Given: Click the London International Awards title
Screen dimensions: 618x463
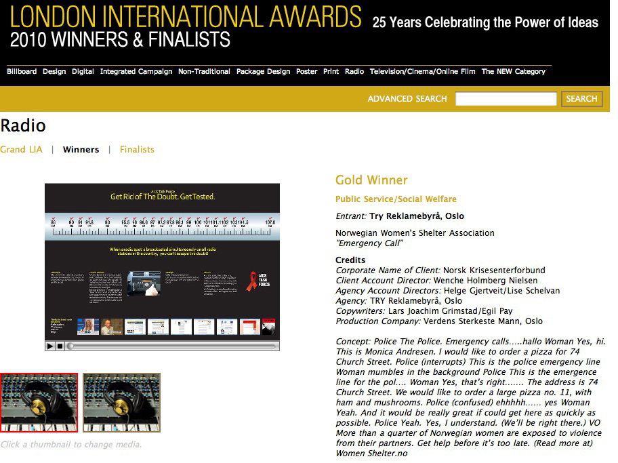Looking at the screenshot, I should pyautogui.click(x=186, y=16).
